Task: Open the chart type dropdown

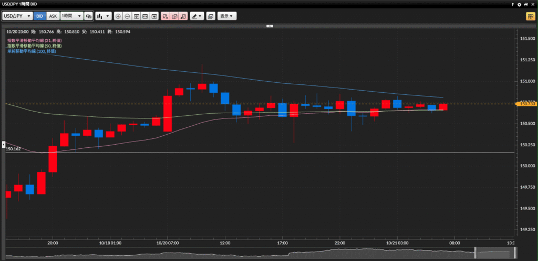Action: (103, 16)
